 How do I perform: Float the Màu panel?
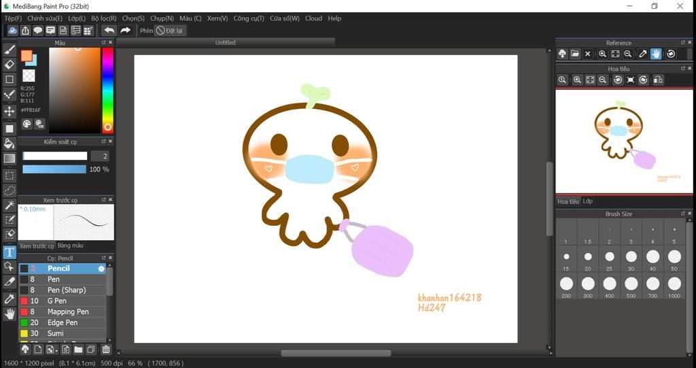[x=104, y=43]
